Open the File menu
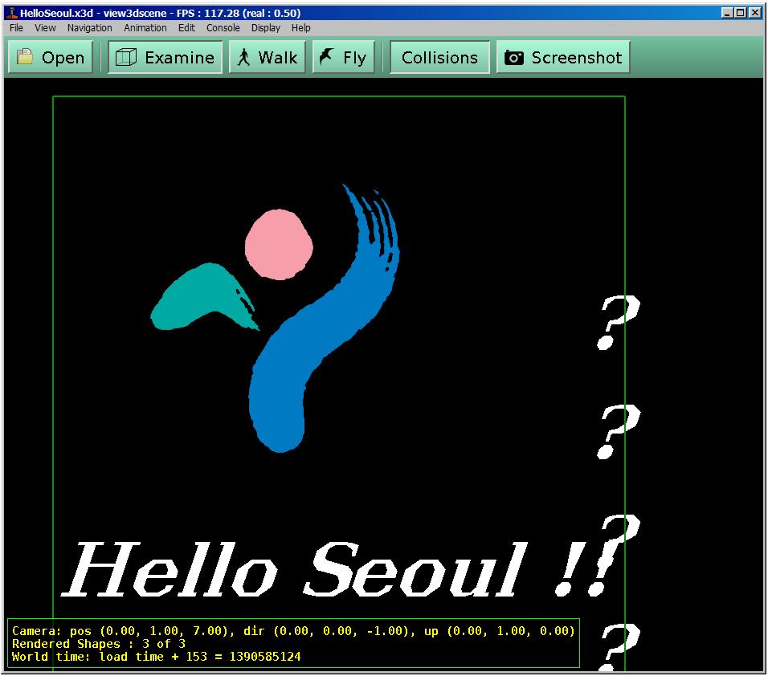Viewport: 768px width, 676px height. pyautogui.click(x=16, y=27)
